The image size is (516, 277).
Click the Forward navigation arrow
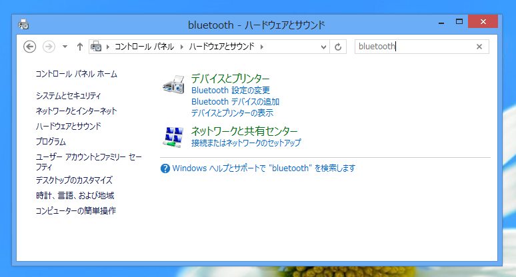click(x=49, y=47)
